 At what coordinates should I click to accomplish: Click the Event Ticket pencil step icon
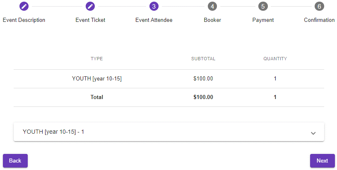tap(90, 6)
